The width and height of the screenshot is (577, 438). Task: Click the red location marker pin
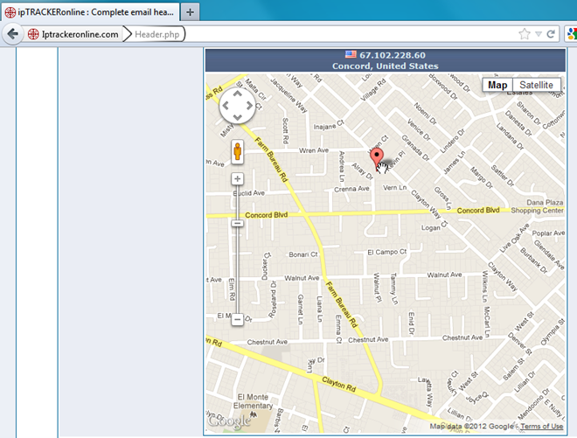click(x=377, y=158)
